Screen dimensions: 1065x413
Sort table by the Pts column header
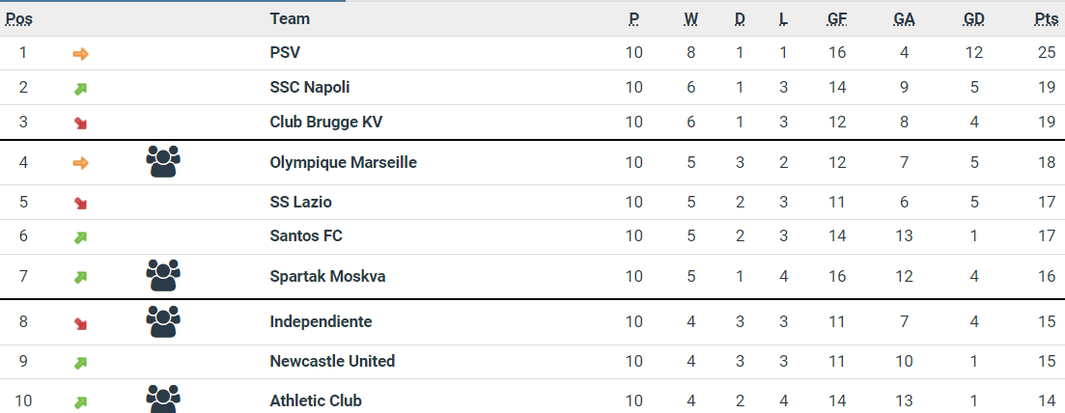click(1047, 19)
